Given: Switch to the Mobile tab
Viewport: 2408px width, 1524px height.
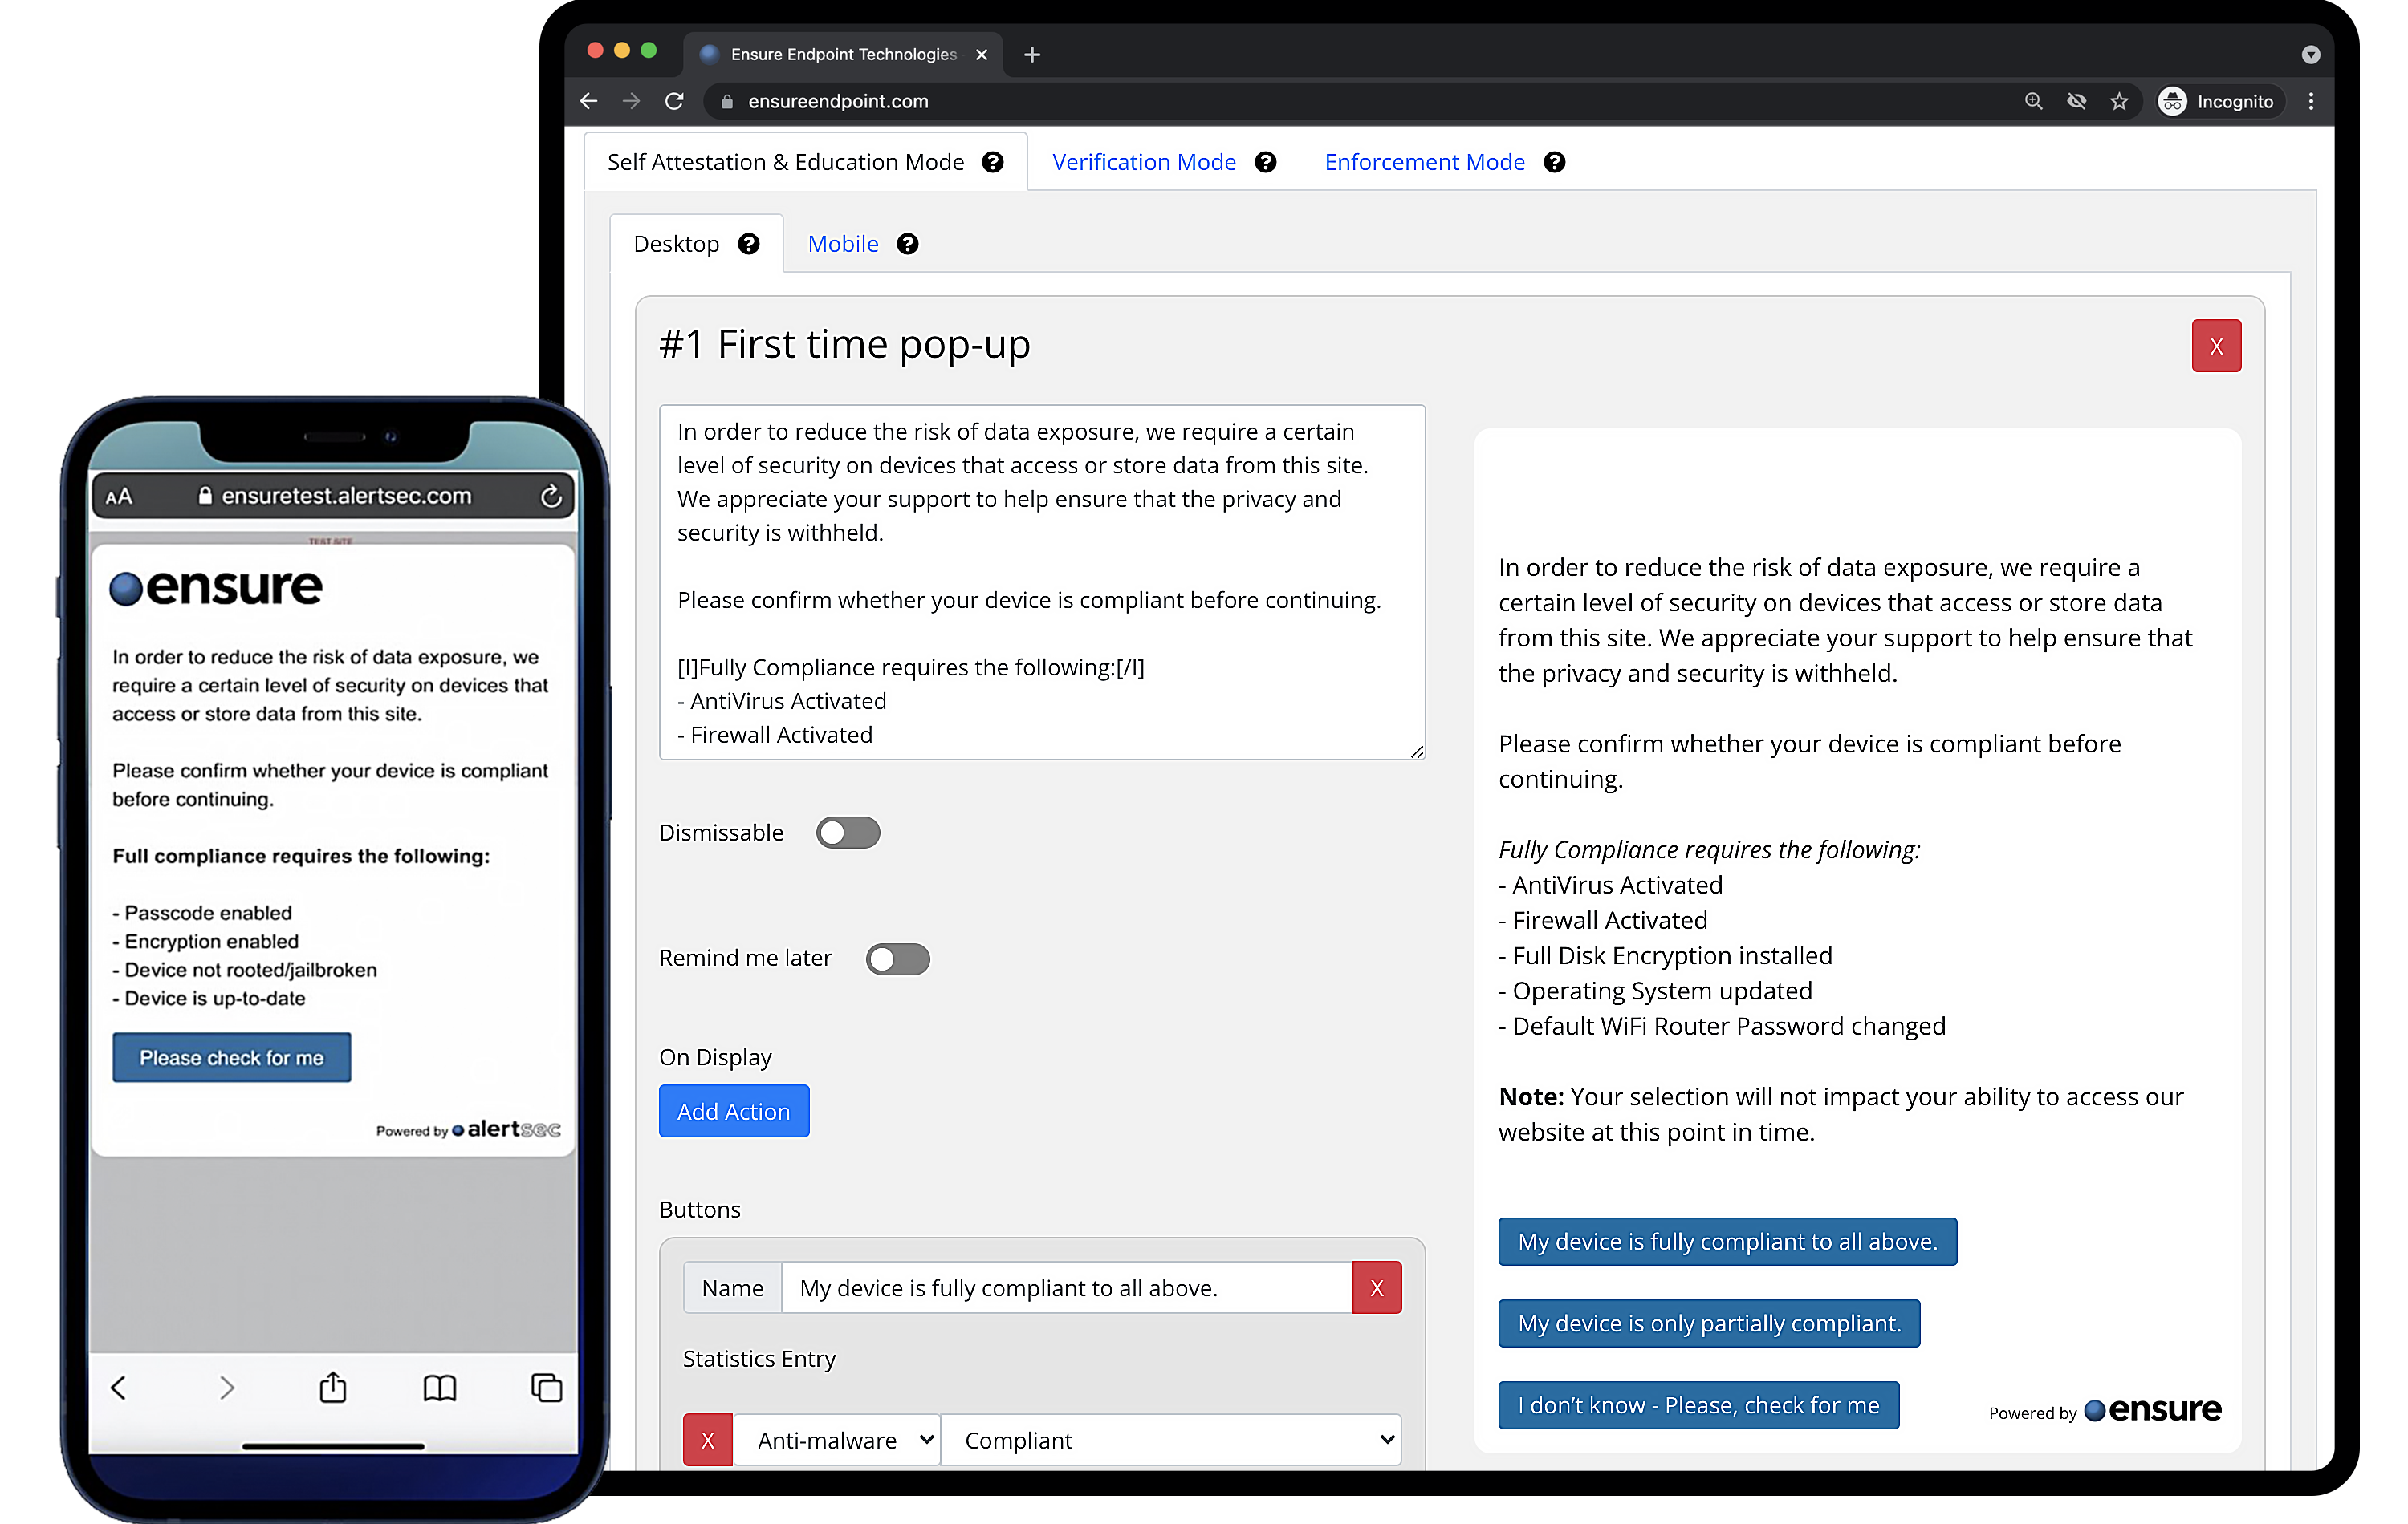Looking at the screenshot, I should coord(843,244).
